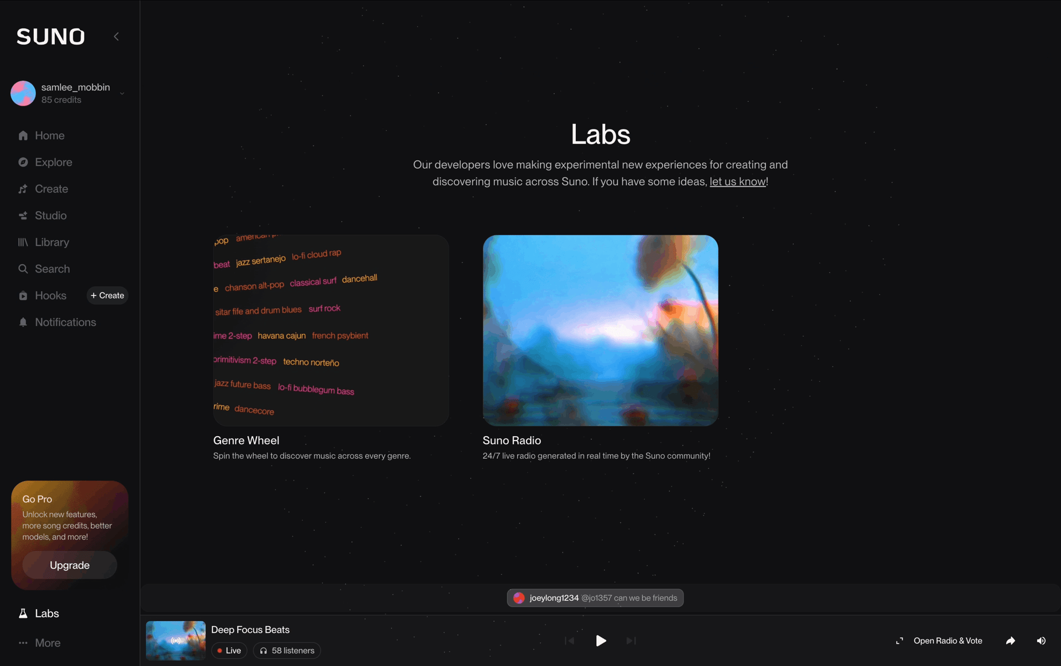Click the Genre Wheel description text
This screenshot has height=666, width=1061.
[312, 456]
